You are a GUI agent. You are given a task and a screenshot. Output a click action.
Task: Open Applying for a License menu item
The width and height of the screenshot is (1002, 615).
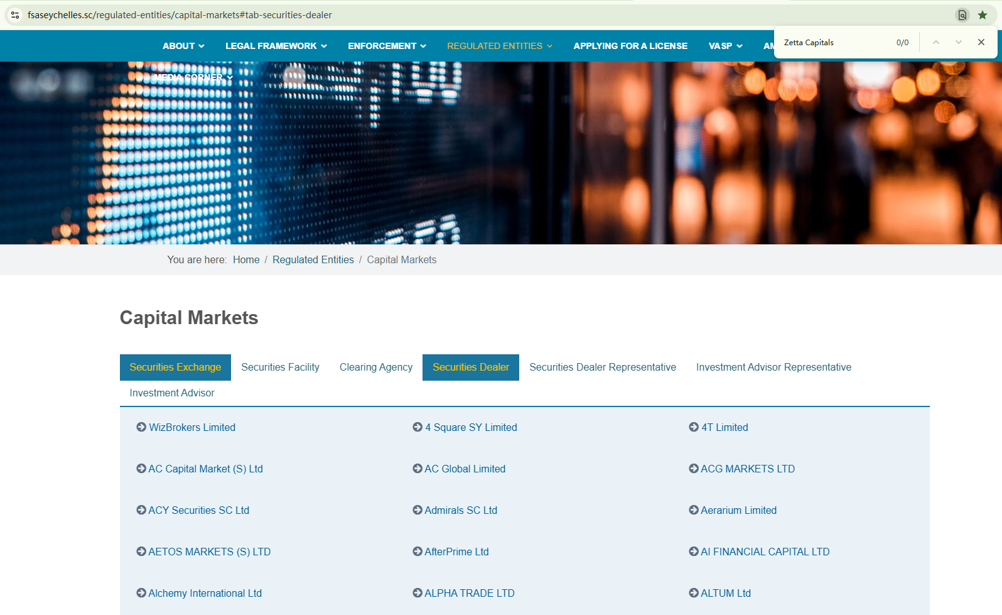(x=630, y=46)
